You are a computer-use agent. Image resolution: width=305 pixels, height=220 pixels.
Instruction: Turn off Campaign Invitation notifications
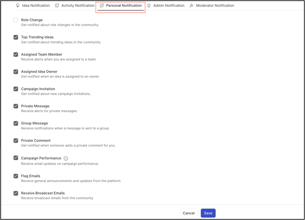point(16,89)
